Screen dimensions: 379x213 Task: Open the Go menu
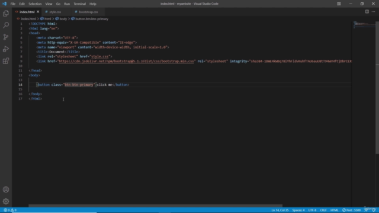tap(58, 4)
